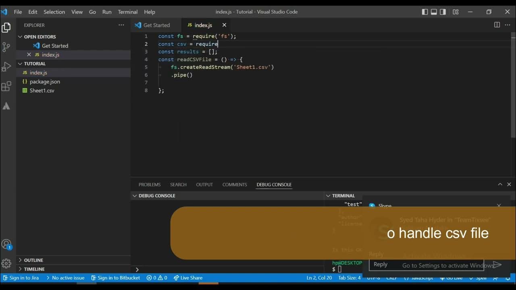Collapse the Debug Console section header
516x290 pixels.
tap(227, 196)
